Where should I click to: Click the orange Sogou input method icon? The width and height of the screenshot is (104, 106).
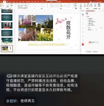[90, 42]
